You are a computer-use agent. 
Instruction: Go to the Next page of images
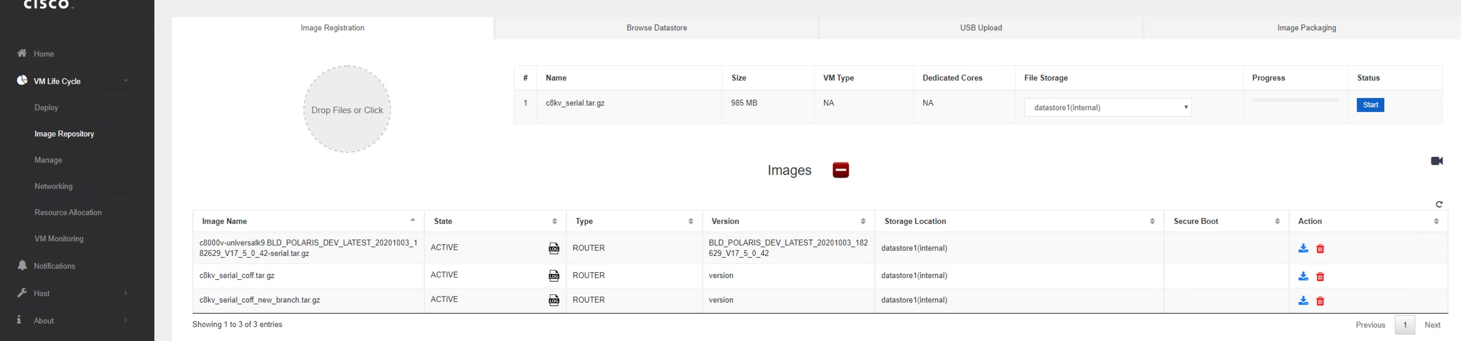click(x=1432, y=325)
